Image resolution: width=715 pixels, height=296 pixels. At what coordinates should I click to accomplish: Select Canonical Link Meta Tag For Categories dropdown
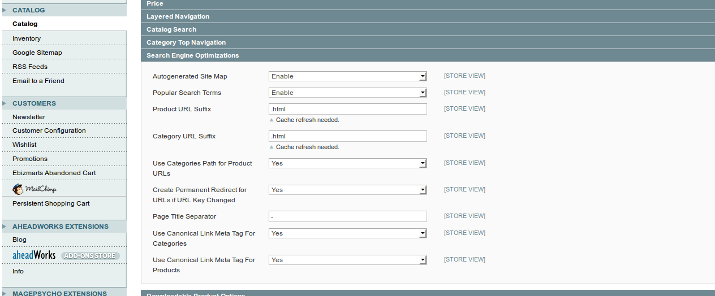tap(347, 233)
